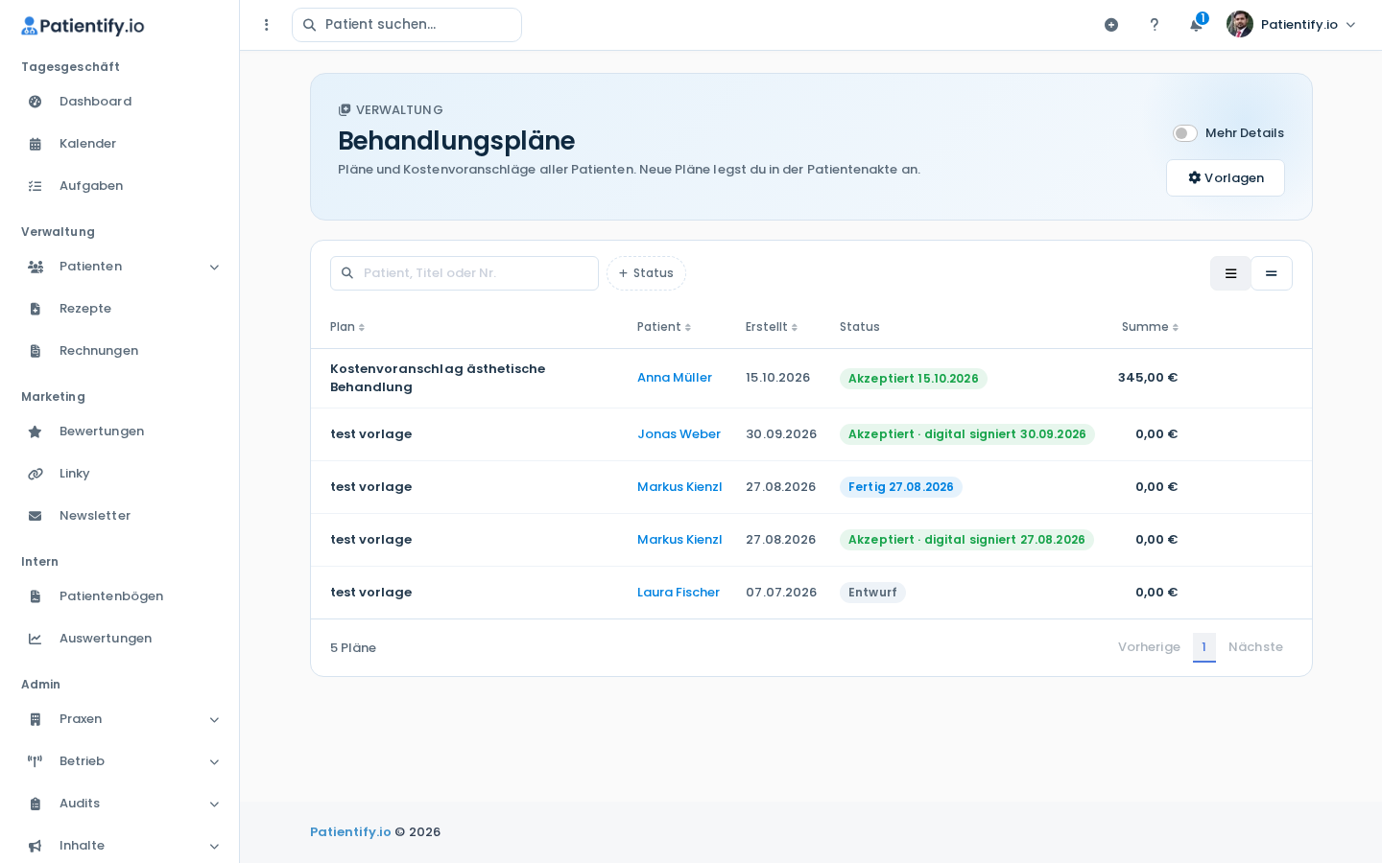Click the Patientenbögen form icon
This screenshot has height=863, width=1382.
click(36, 596)
